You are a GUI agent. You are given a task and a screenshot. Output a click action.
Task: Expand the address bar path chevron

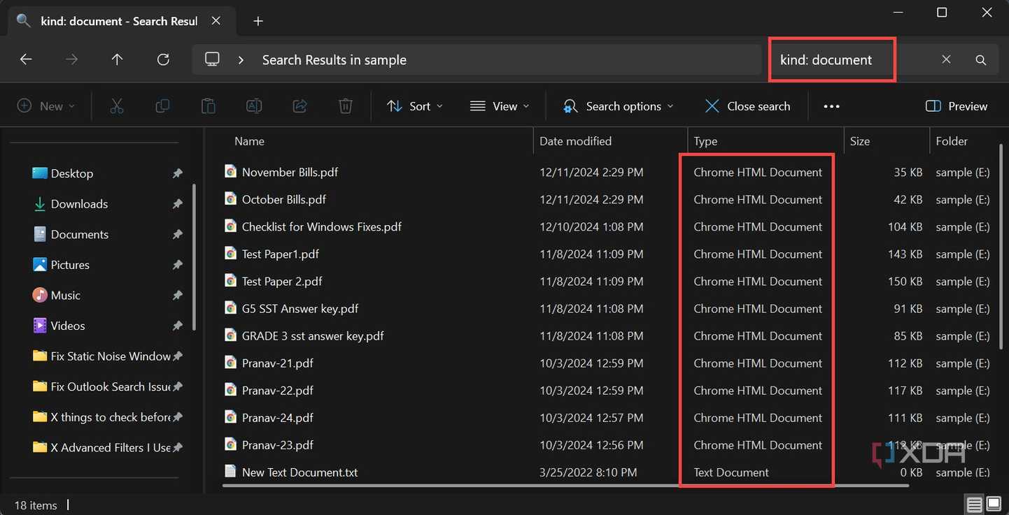(x=241, y=60)
